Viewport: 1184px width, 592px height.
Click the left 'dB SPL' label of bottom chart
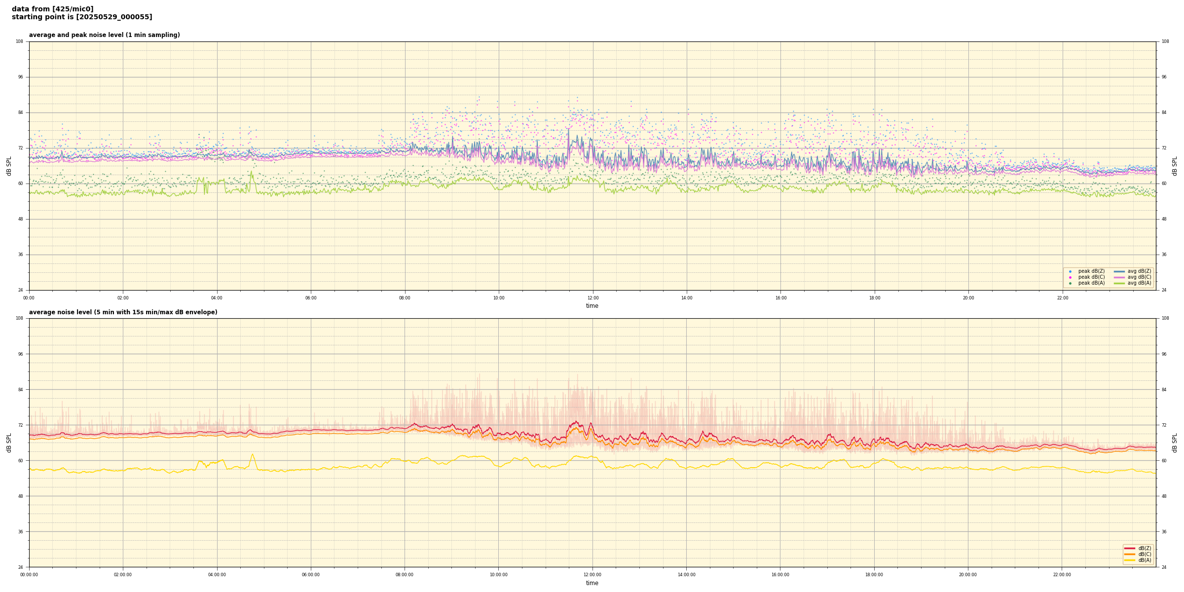coord(9,443)
